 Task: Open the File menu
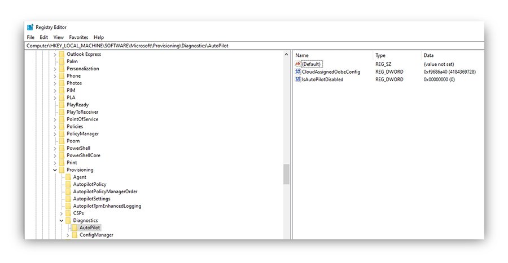(x=30, y=37)
